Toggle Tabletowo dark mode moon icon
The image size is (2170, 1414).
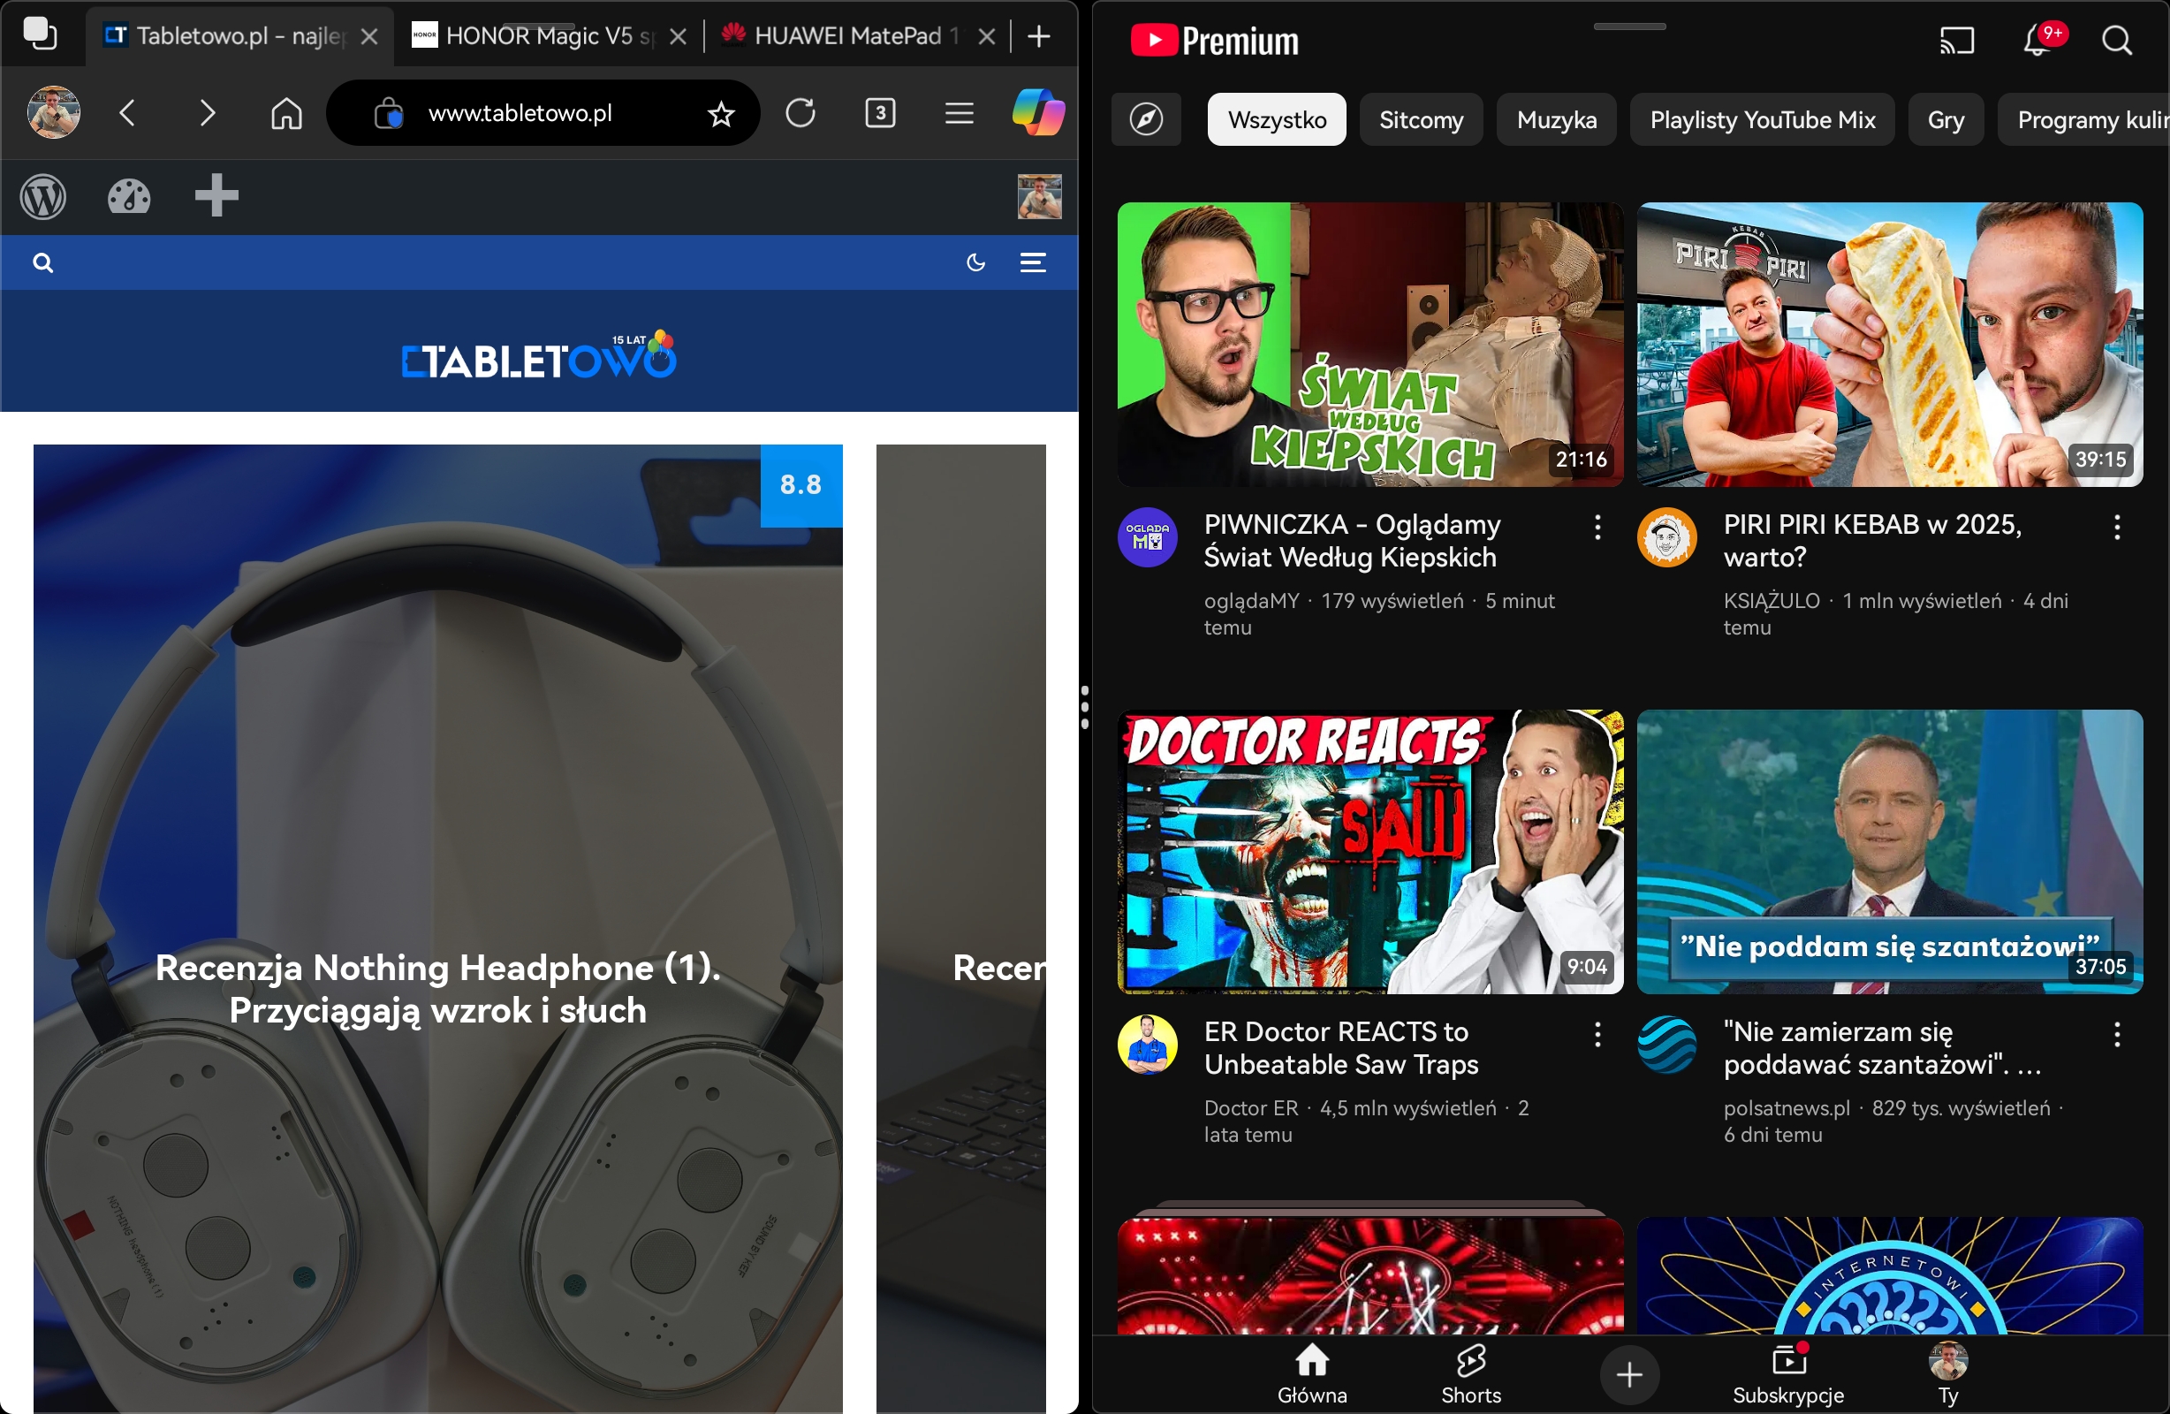975,262
